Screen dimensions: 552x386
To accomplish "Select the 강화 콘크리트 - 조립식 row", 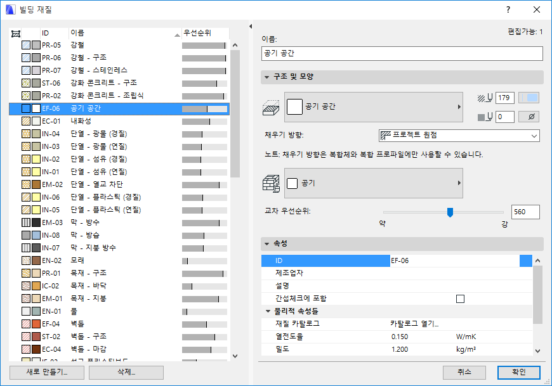I will point(119,96).
